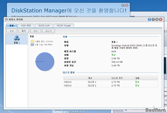Maximize the 저장소 관리자 window

click(x=157, y=20)
